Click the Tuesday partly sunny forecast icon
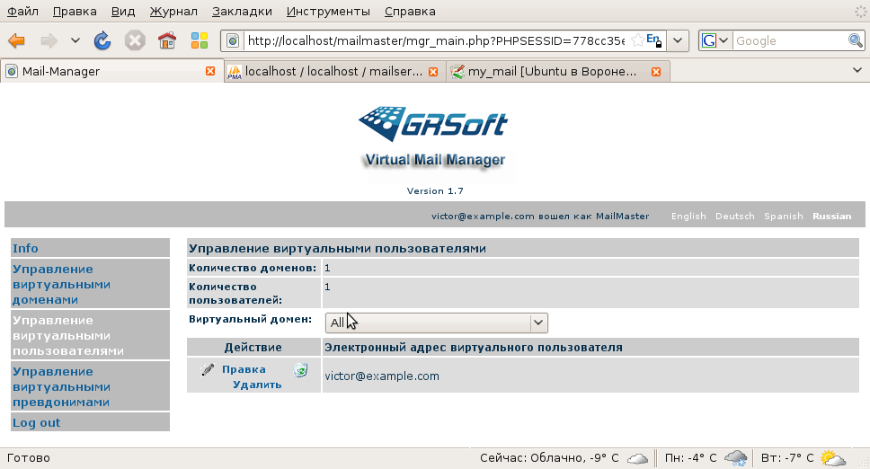Image resolution: width=870 pixels, height=469 pixels. 832,458
